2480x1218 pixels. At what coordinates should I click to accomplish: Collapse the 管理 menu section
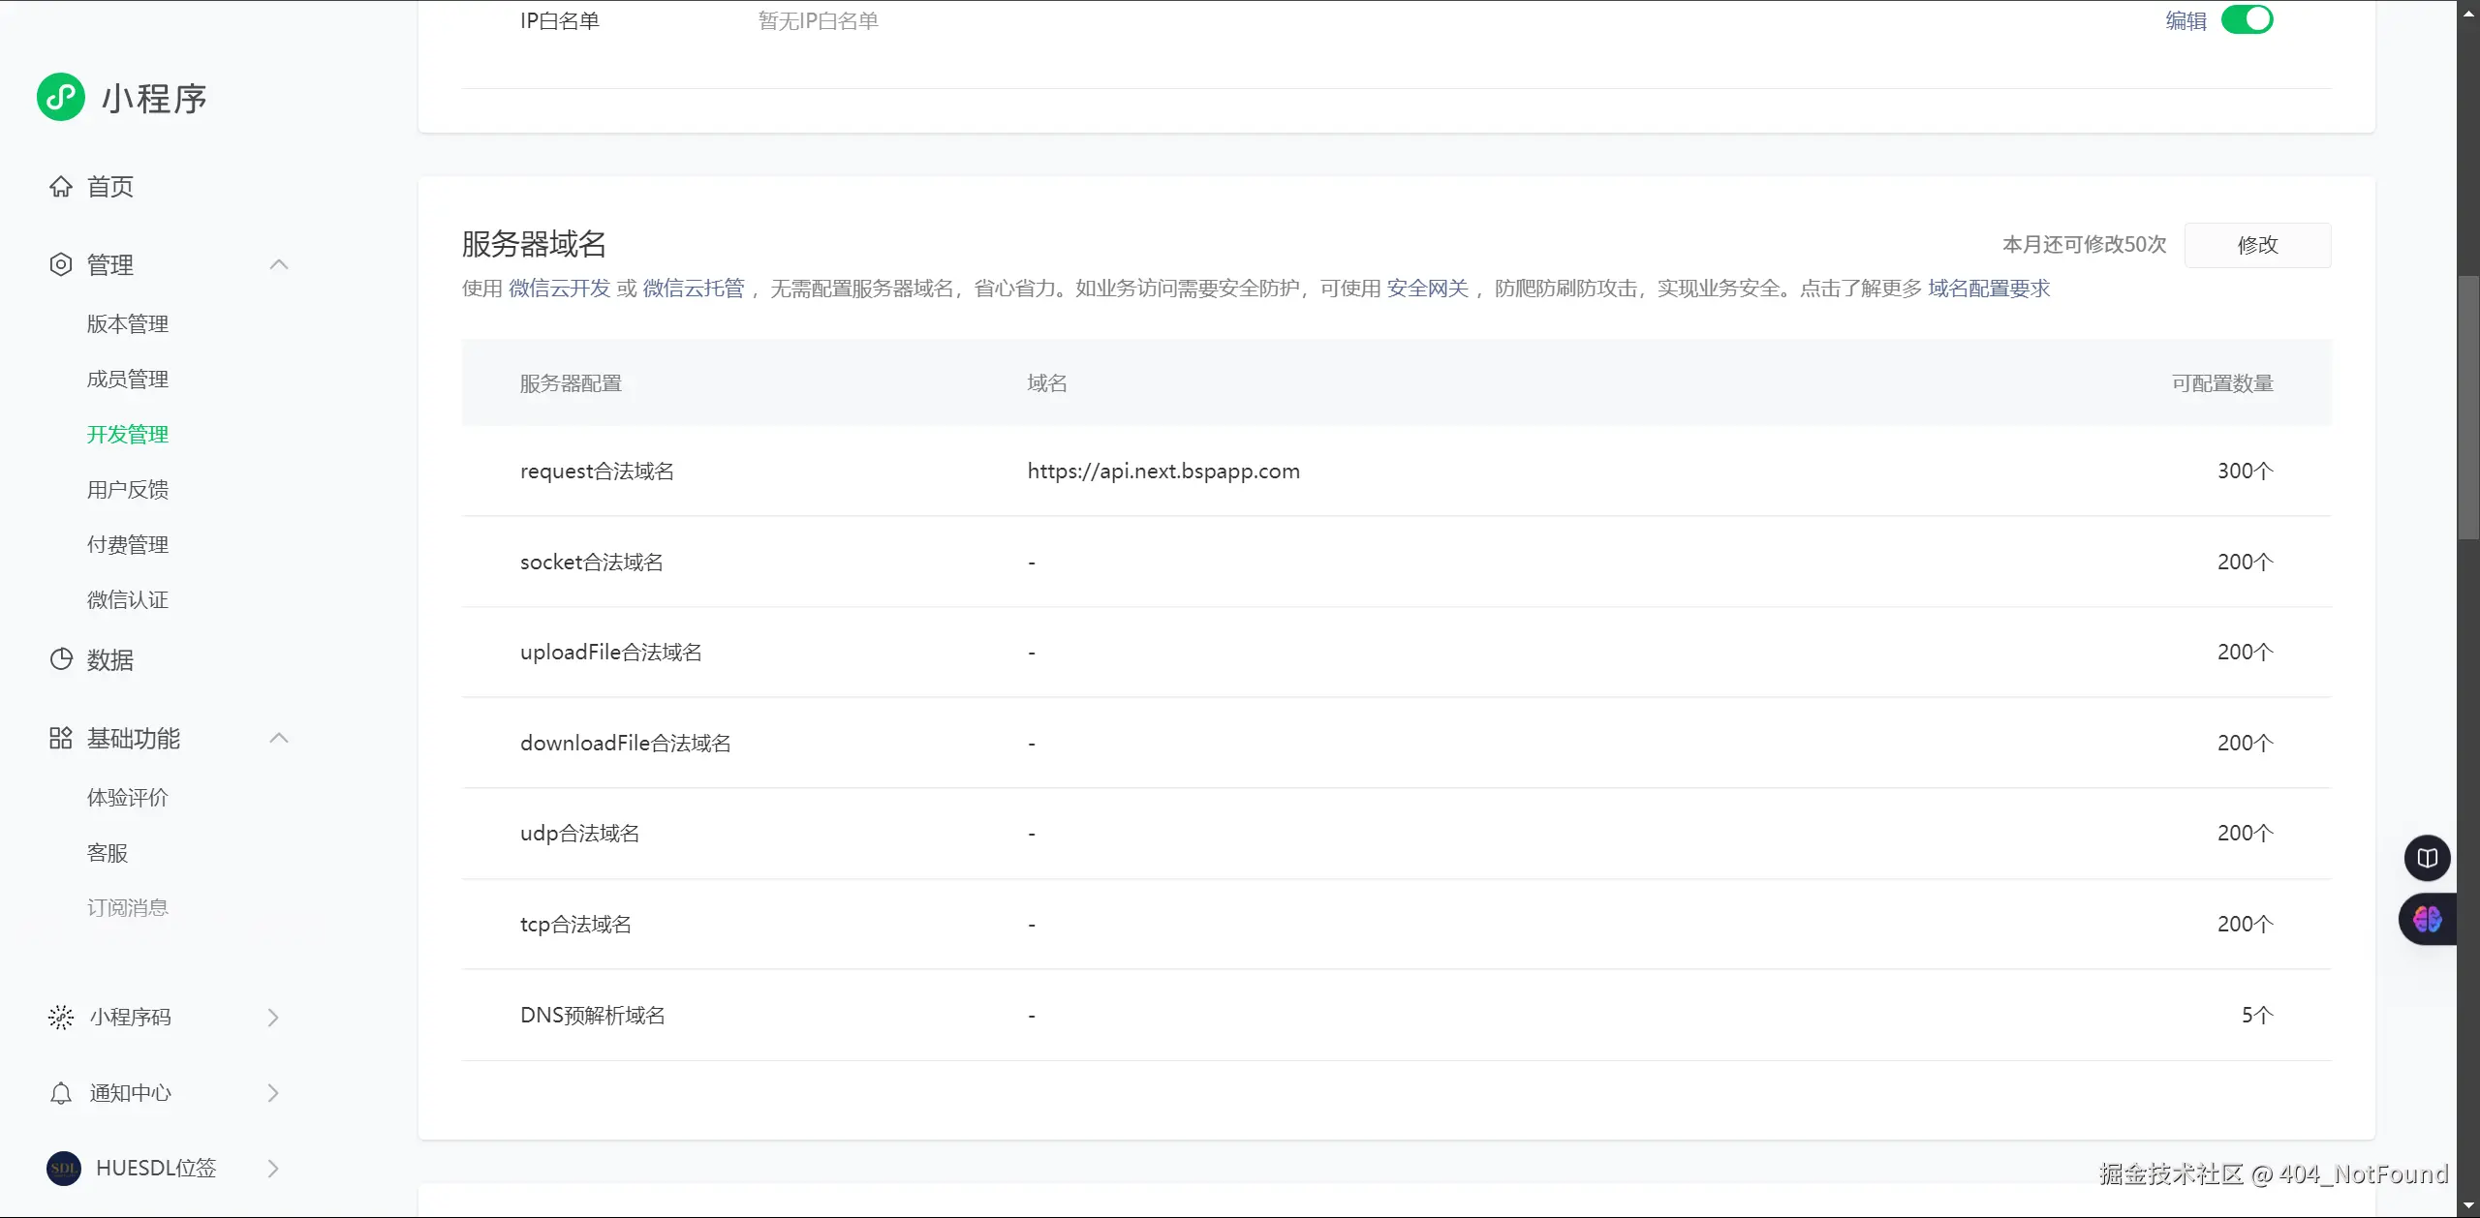[x=279, y=264]
